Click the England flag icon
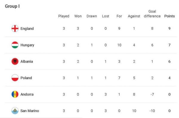This screenshot has height=118, width=179. point(15,29)
